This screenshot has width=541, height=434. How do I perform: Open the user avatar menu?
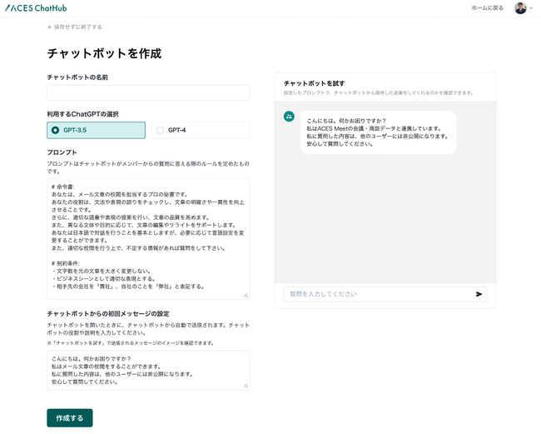click(520, 8)
